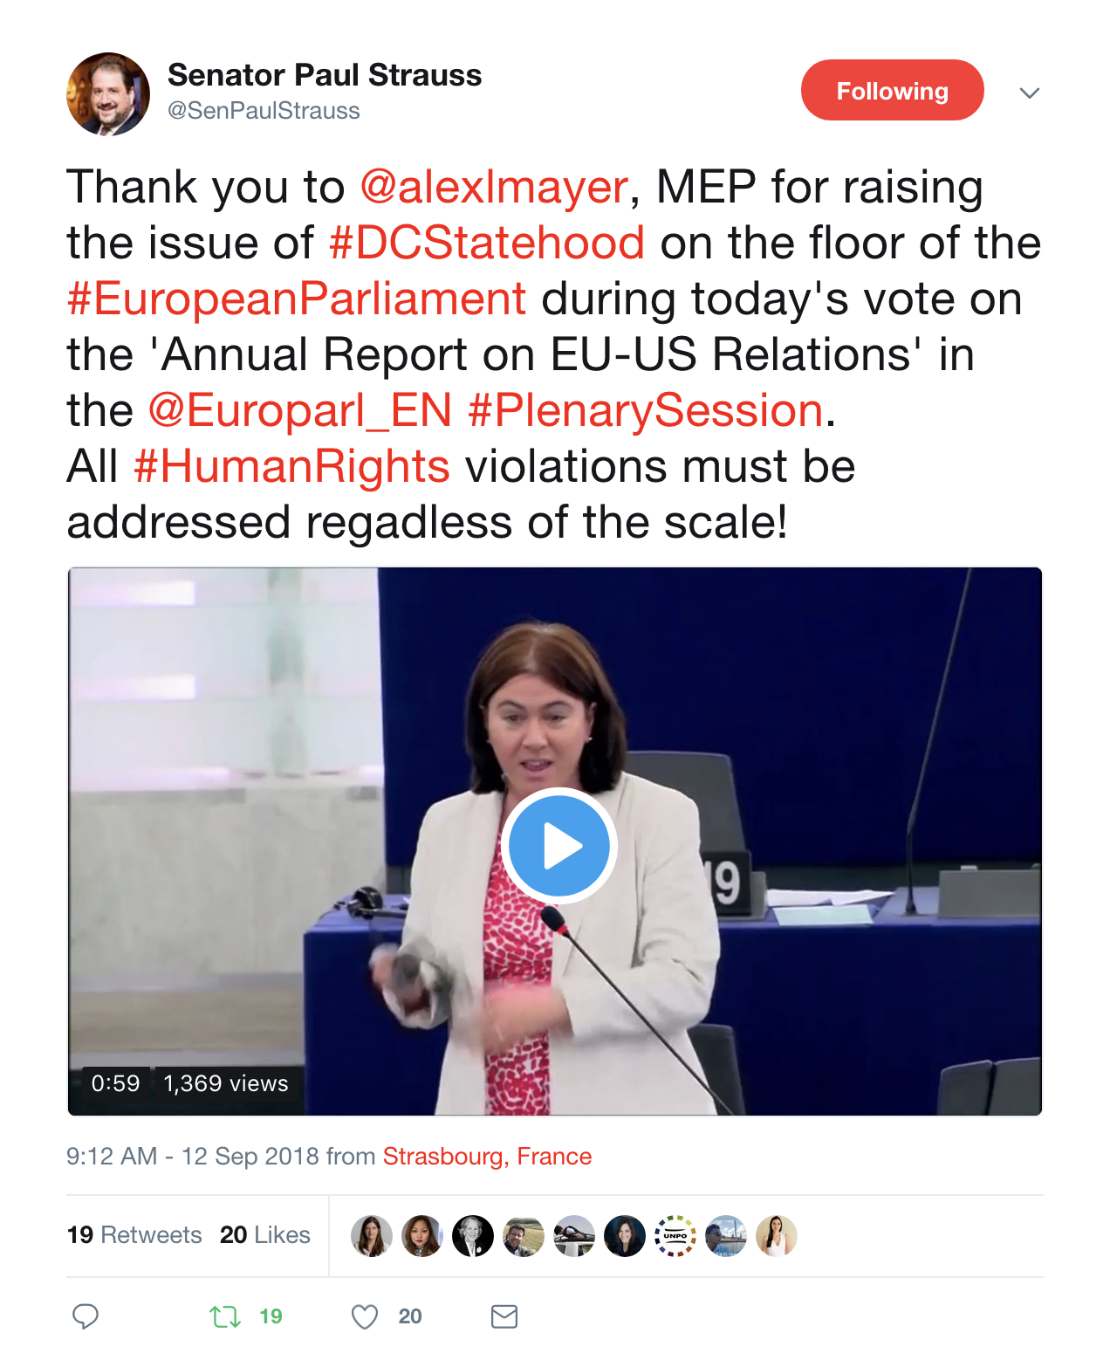The image size is (1110, 1367).
Task: Open the #PlenarySession hashtag
Action: 646,410
